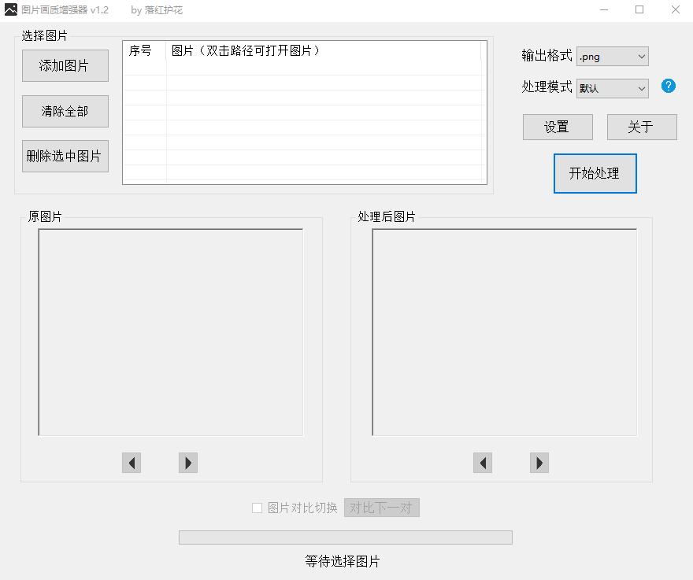This screenshot has height=580, width=693.
Task: Click the app icon in title bar
Action: tap(10, 9)
